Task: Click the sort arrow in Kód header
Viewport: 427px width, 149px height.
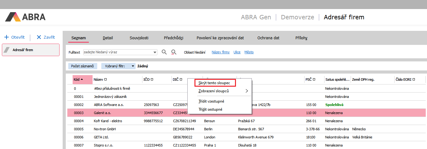Action: point(82,79)
